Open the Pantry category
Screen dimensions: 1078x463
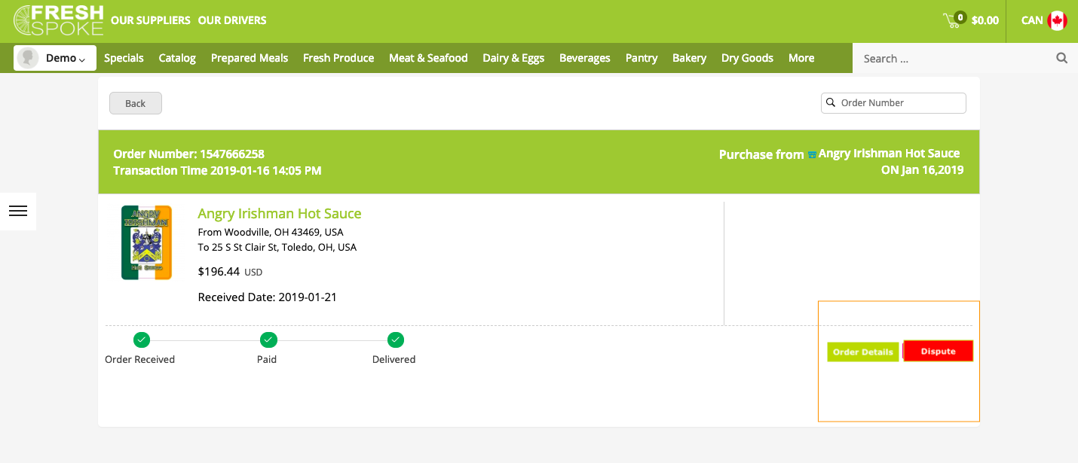coord(642,58)
